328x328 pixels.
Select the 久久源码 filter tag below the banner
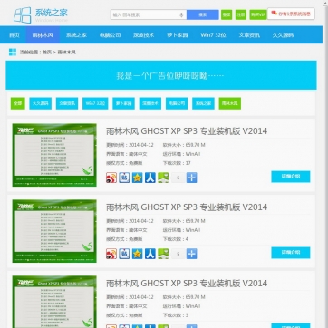point(41,103)
